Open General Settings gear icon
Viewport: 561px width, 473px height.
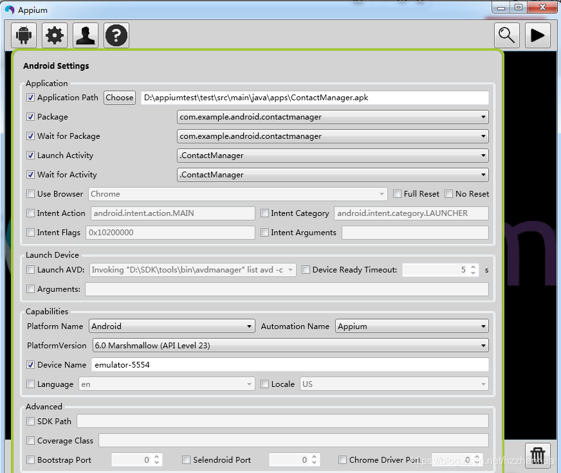coord(55,35)
